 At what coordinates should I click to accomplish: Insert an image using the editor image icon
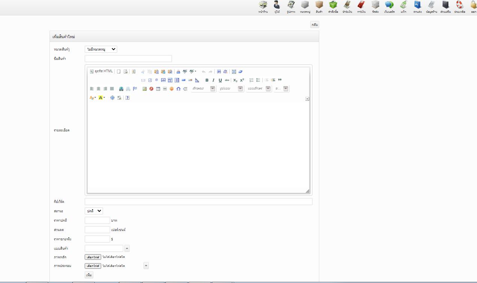(x=145, y=89)
